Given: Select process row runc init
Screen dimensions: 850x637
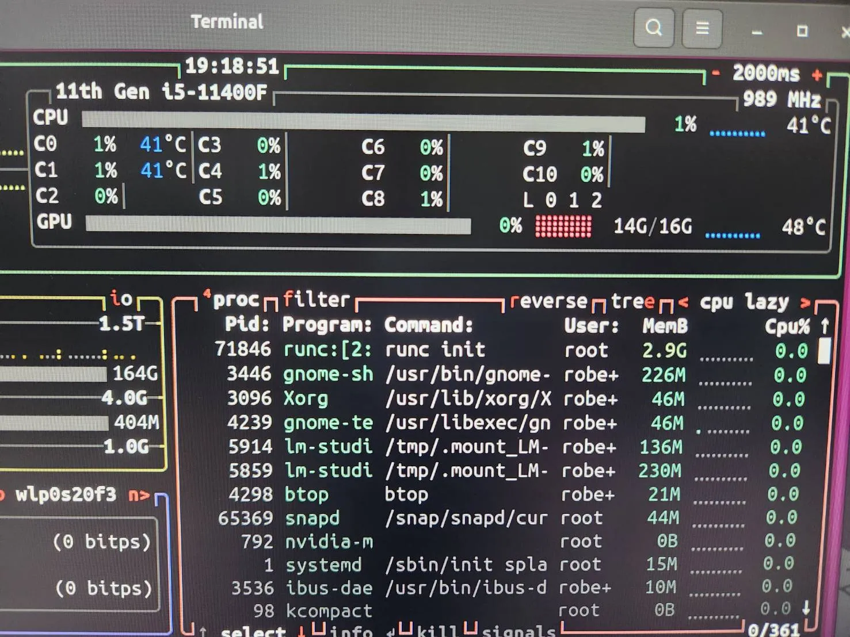Looking at the screenshot, I should coord(512,350).
